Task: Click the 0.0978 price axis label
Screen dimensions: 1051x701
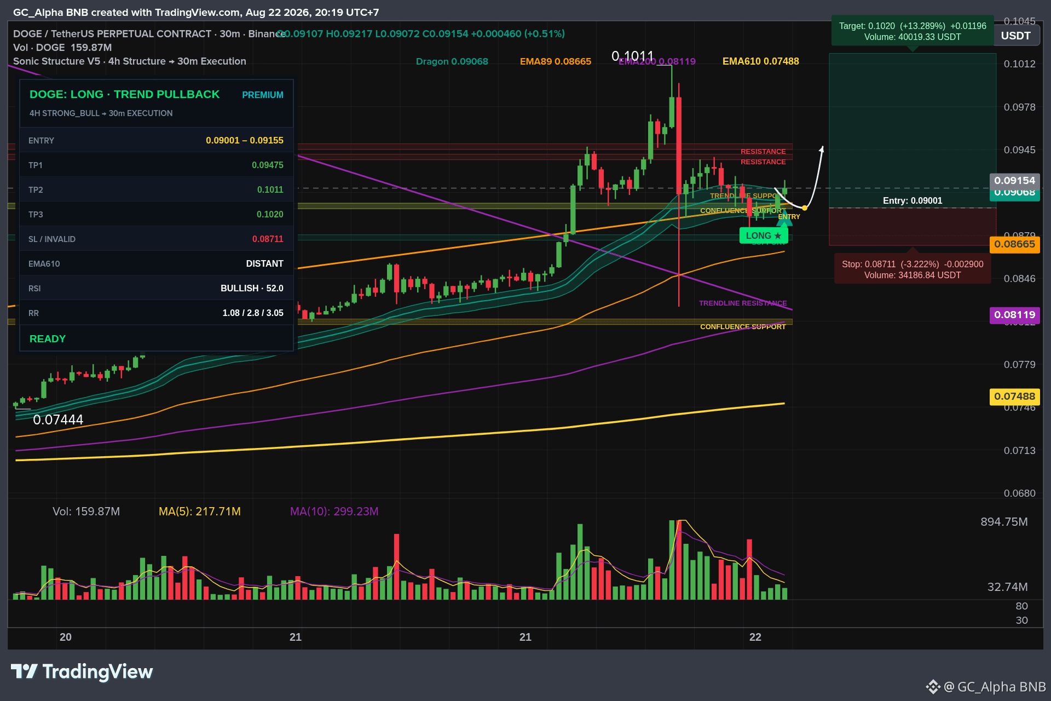Action: click(1019, 107)
